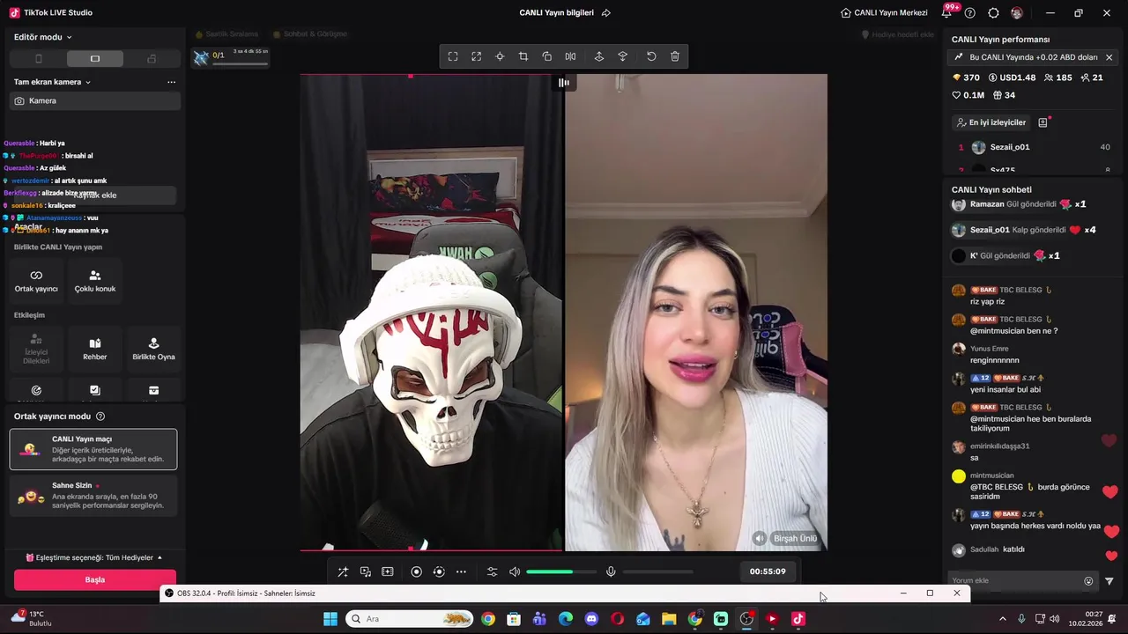Select the landscape layout mode button

95,59
